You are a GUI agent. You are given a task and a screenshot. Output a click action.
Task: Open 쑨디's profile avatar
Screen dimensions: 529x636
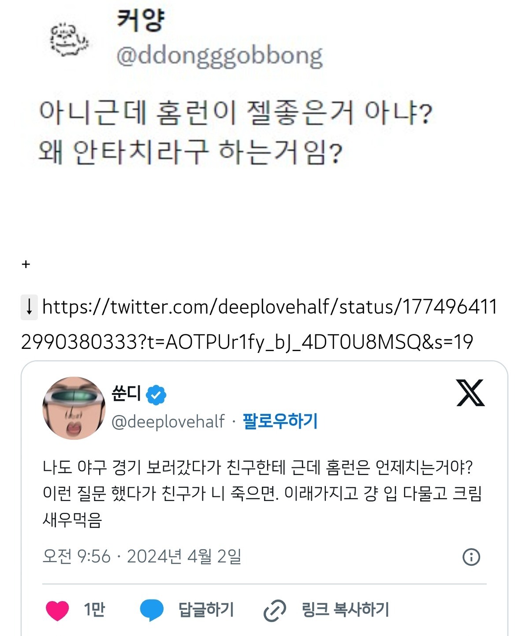click(x=74, y=408)
